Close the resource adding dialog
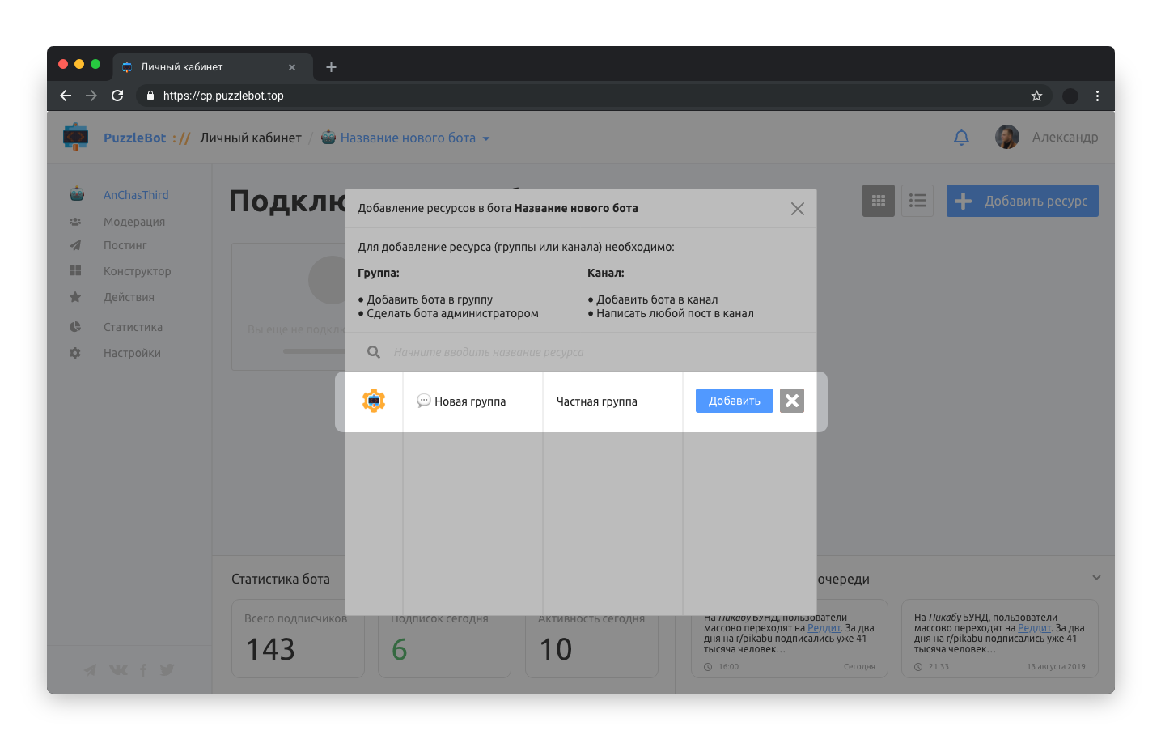 point(797,209)
